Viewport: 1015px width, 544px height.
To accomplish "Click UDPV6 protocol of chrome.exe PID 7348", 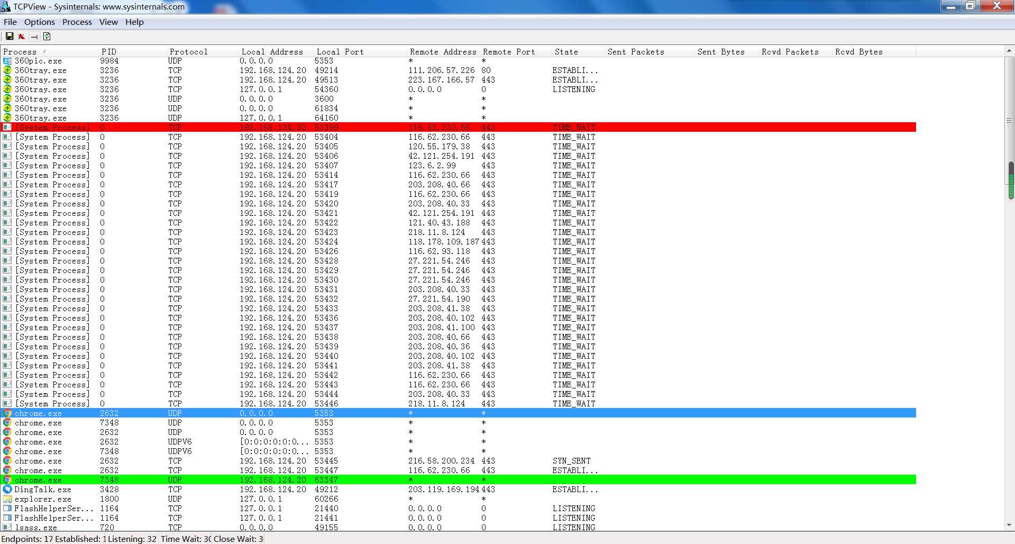I will coord(180,451).
